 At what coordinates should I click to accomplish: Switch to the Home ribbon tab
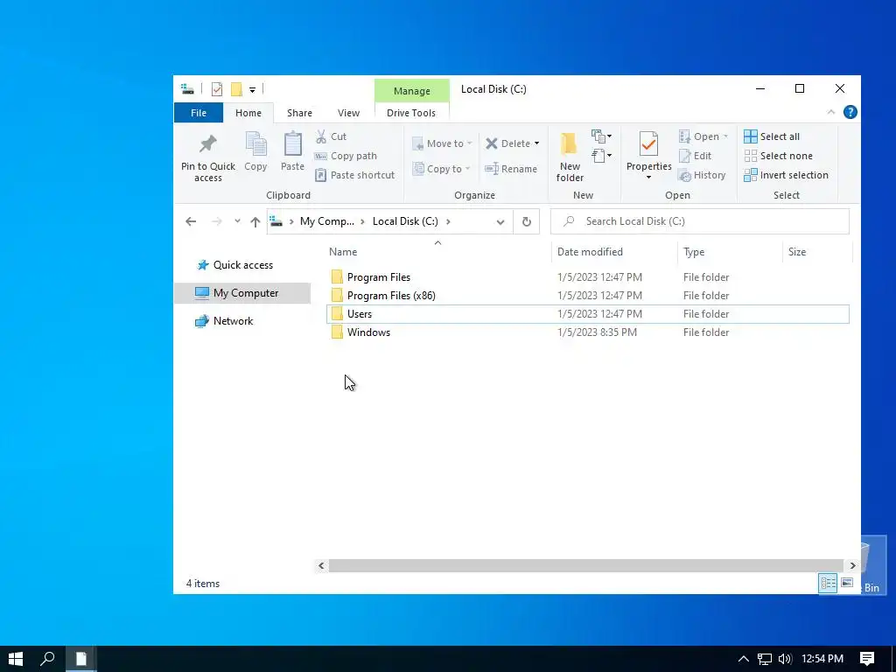click(248, 113)
